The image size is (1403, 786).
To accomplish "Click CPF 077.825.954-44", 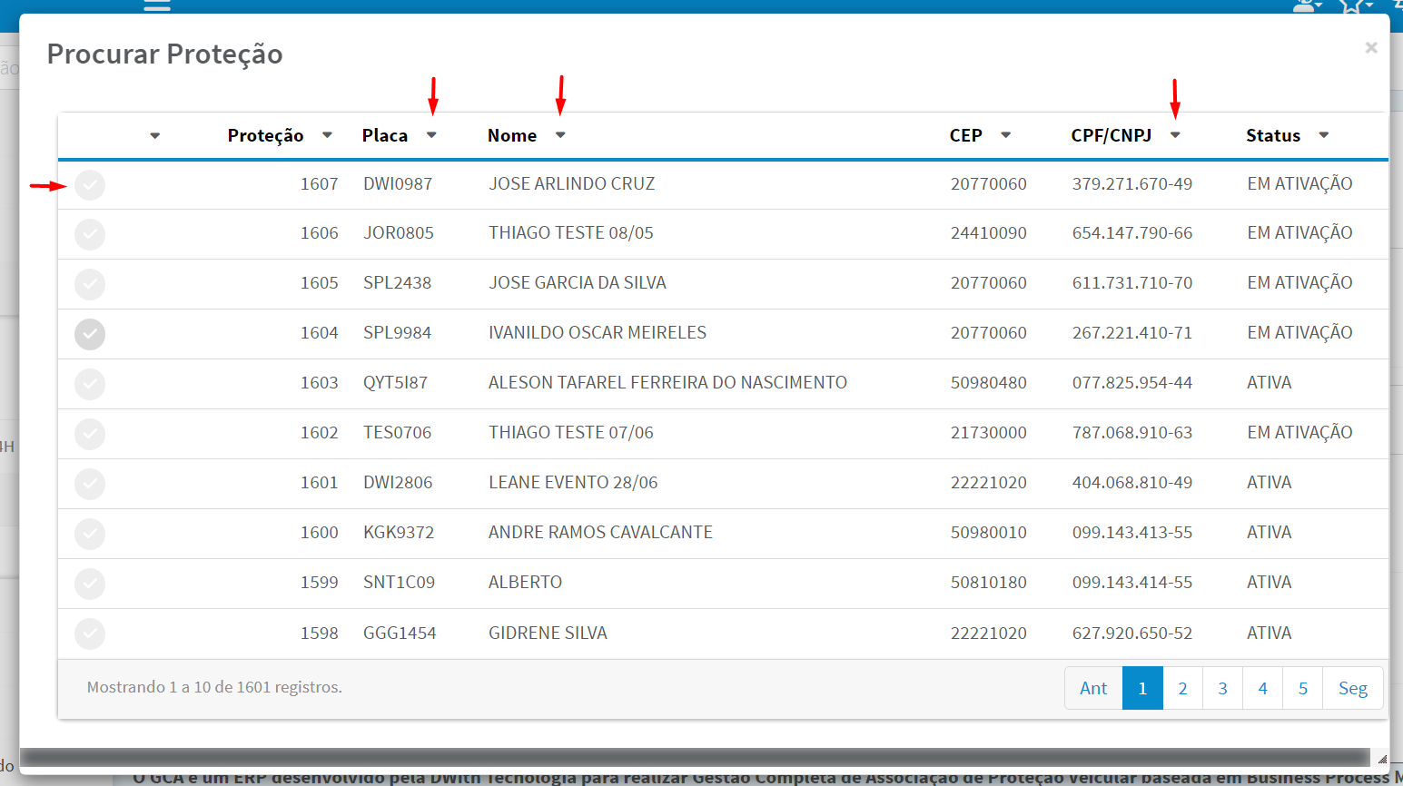I will [x=1132, y=383].
